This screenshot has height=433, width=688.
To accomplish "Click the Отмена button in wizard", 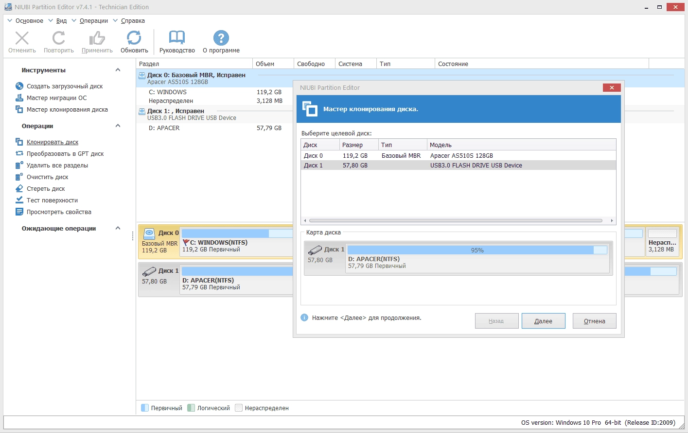I will [x=594, y=321].
